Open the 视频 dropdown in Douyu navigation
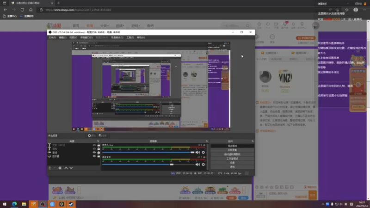 coord(120,26)
